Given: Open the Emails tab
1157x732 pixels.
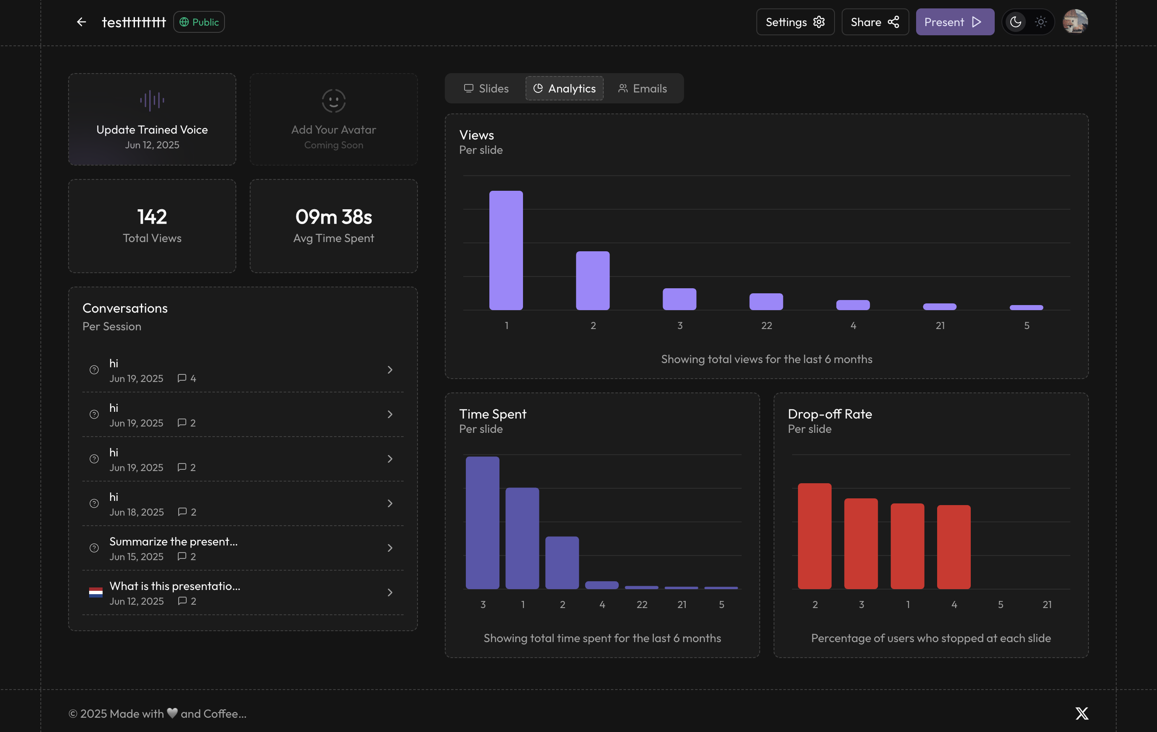Looking at the screenshot, I should 642,88.
